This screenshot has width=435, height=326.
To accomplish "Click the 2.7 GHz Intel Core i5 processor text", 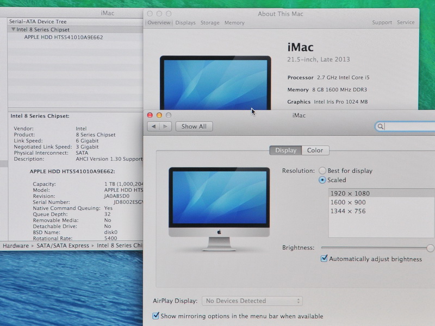I will click(343, 77).
